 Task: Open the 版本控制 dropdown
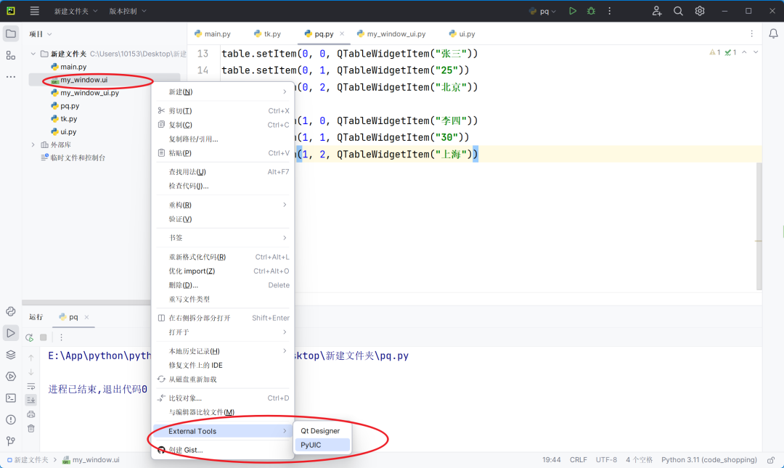(x=128, y=11)
